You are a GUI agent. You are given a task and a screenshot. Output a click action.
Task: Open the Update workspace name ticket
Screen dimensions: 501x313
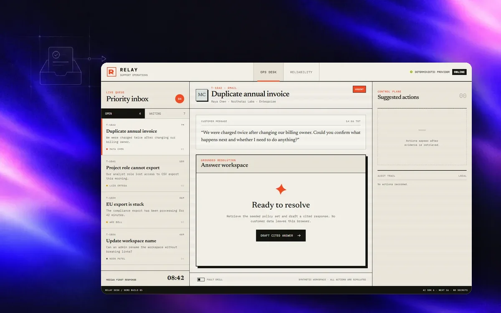(x=145, y=247)
